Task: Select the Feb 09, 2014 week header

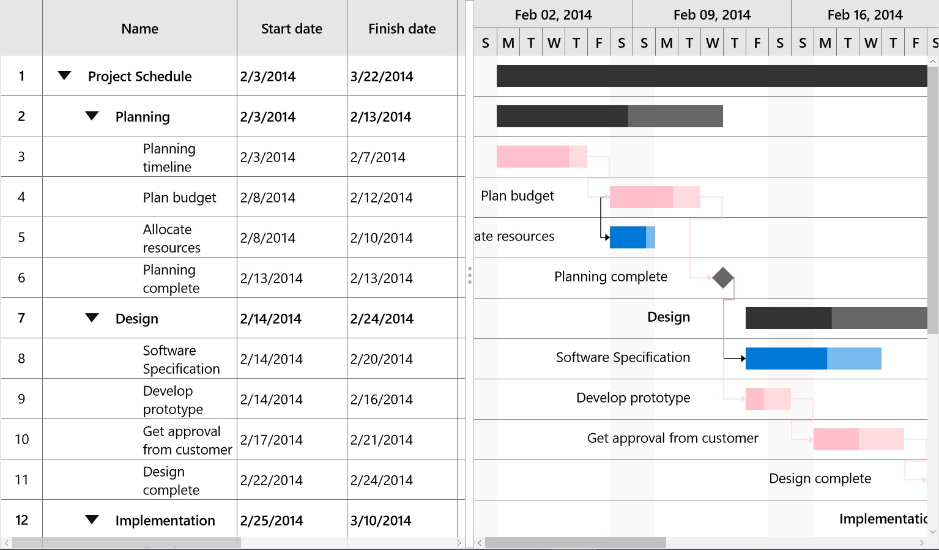Action: [x=712, y=14]
